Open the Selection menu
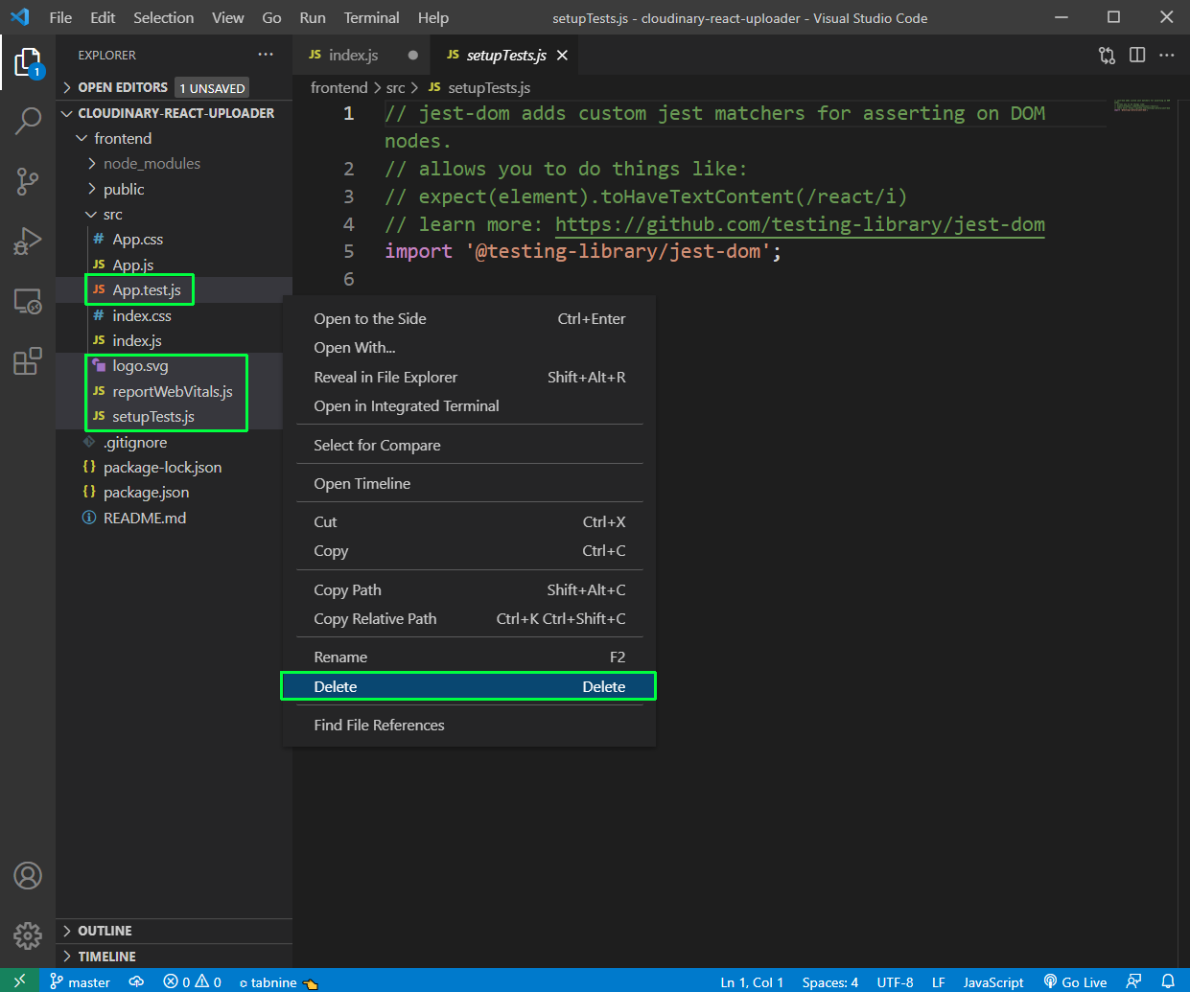 163,17
